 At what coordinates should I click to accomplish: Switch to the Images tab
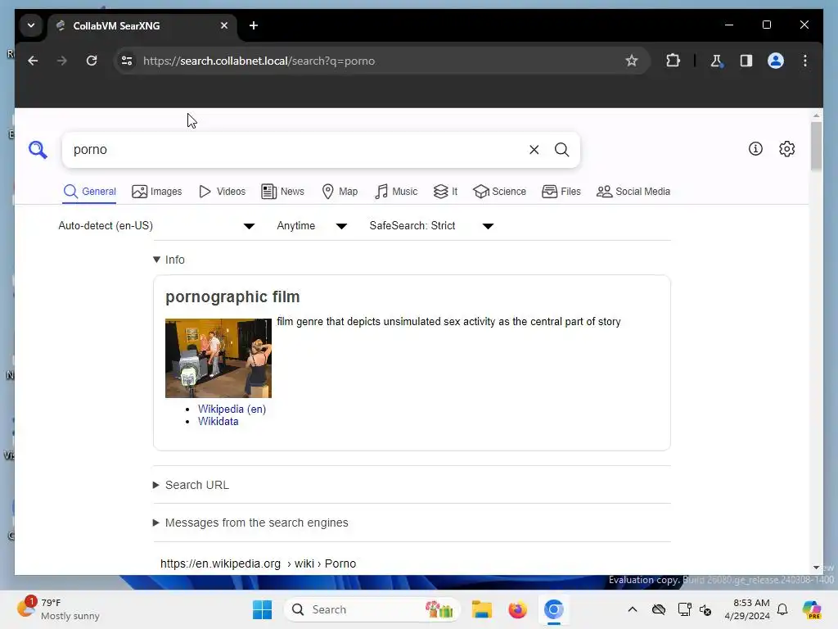tap(156, 192)
